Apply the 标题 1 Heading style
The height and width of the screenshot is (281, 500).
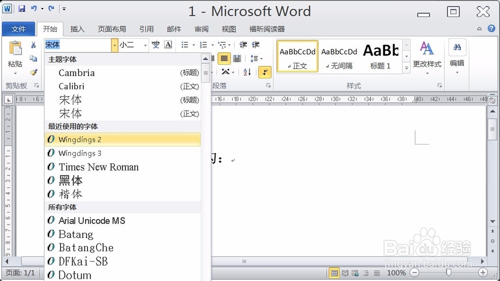point(380,56)
